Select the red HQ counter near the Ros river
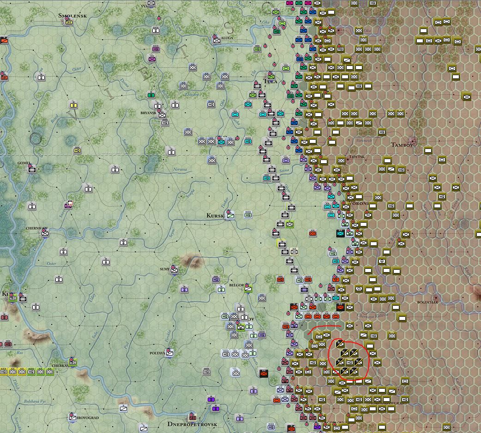This screenshot has height=433, width=481. point(8,344)
